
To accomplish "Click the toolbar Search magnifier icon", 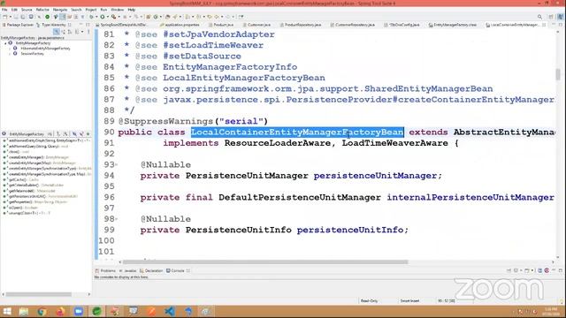I will coord(539,17).
